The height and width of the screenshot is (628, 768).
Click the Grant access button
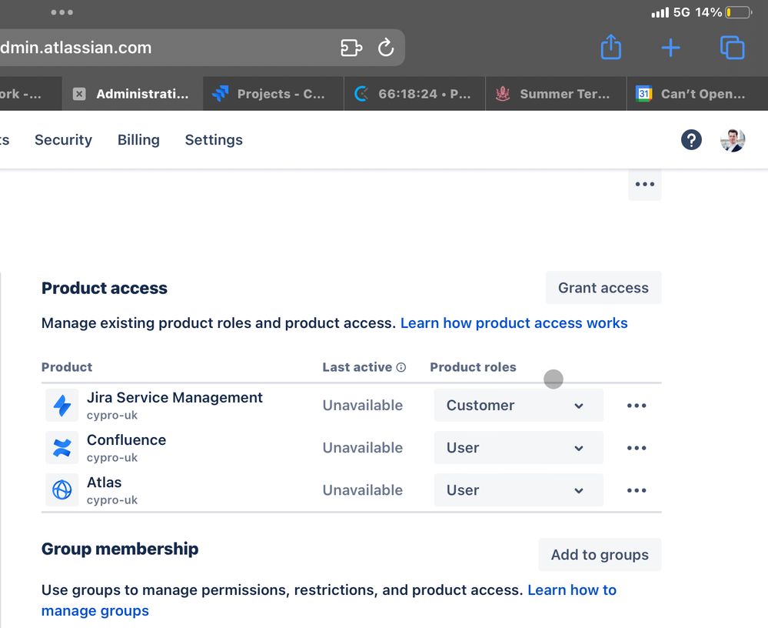(603, 288)
